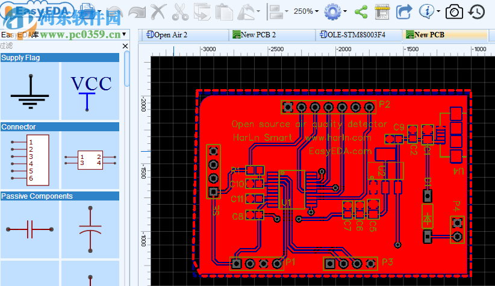The width and height of the screenshot is (495, 286).
Task: Click the library panel vertical scrollbar
Action: 126,69
